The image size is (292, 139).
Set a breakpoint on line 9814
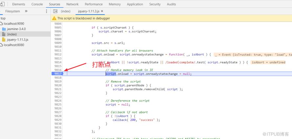58,62
